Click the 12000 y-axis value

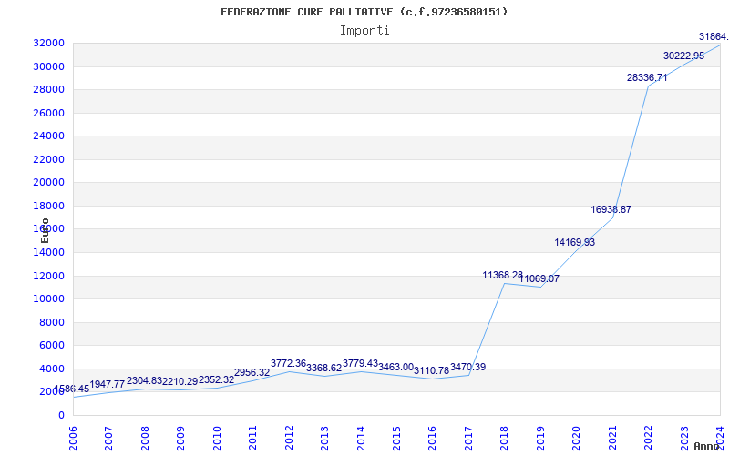point(48,276)
